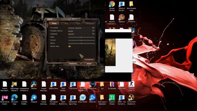Open the ССЫЛКА ЯНДЕК text file

[24, 100]
